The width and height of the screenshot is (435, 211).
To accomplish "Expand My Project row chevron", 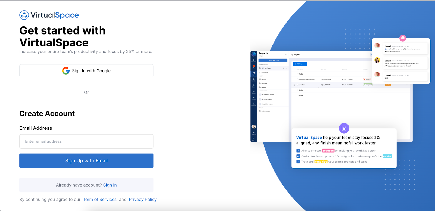I will pyautogui.click(x=286, y=68).
